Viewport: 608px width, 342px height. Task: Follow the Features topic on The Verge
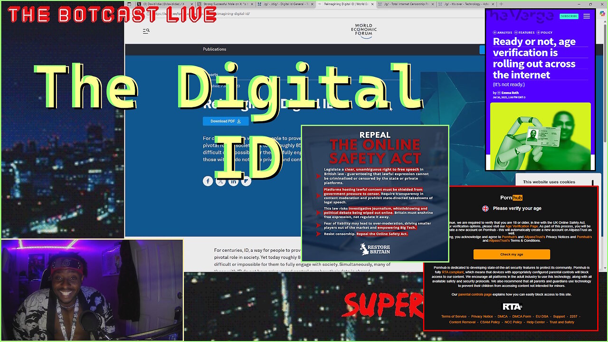pyautogui.click(x=524, y=33)
